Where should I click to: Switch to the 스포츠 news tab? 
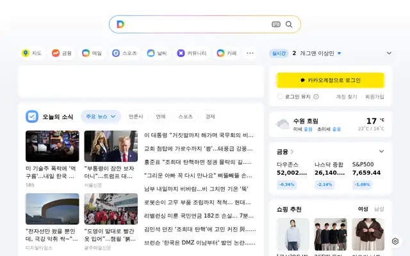pyautogui.click(x=185, y=116)
